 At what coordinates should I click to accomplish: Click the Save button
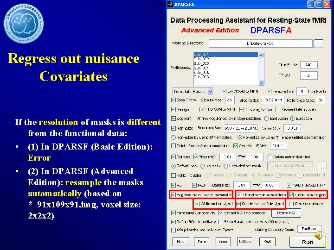click(201, 242)
